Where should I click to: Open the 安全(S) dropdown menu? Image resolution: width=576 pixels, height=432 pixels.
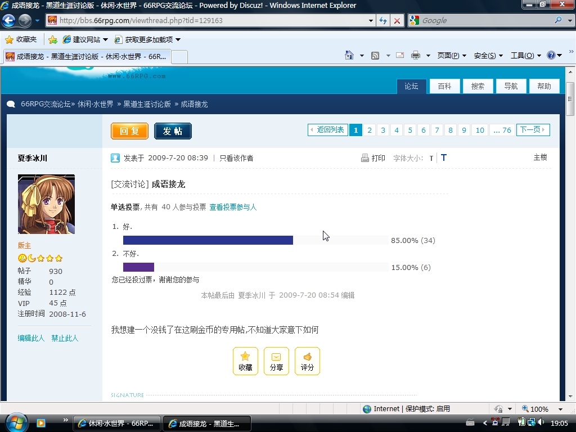coord(488,56)
